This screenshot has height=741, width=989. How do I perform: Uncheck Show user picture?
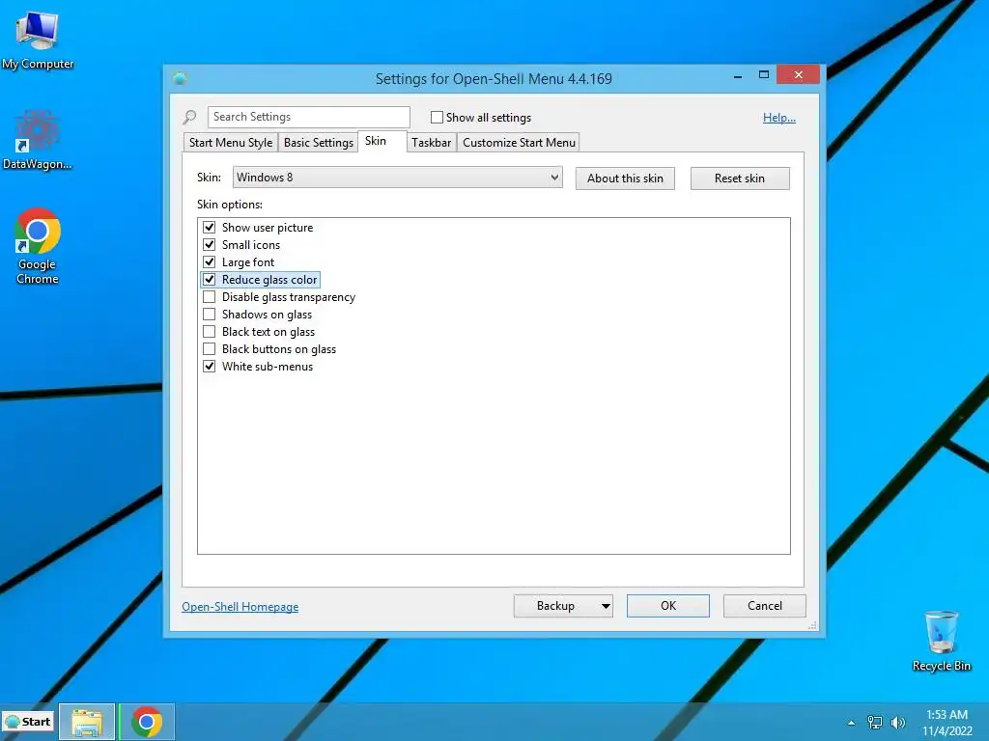point(210,228)
